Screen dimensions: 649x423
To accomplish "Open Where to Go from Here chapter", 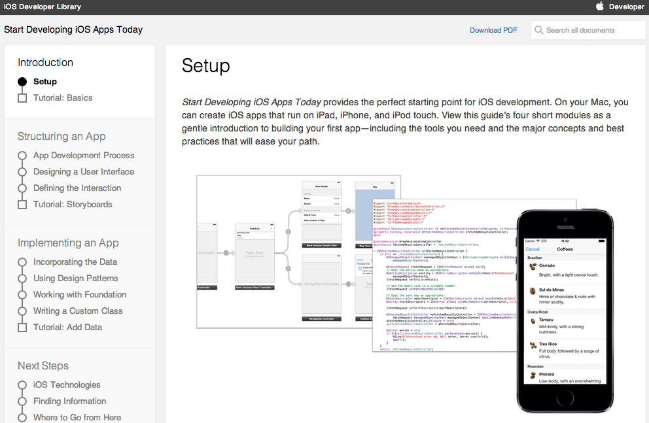I will [77, 418].
